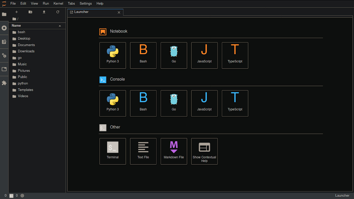The height and width of the screenshot is (199, 354).
Task: Click the Upload Files arrow icon
Action: pyautogui.click(x=44, y=12)
